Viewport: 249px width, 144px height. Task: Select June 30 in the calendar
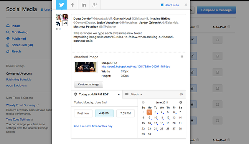pyautogui.click(x=149, y=134)
